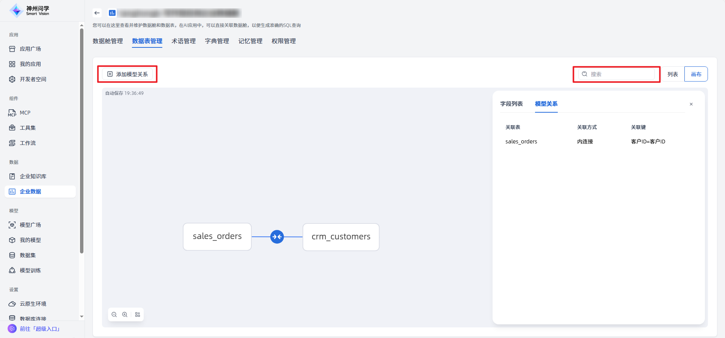The image size is (725, 338).
Task: Click the back arrow icon
Action: (x=97, y=13)
